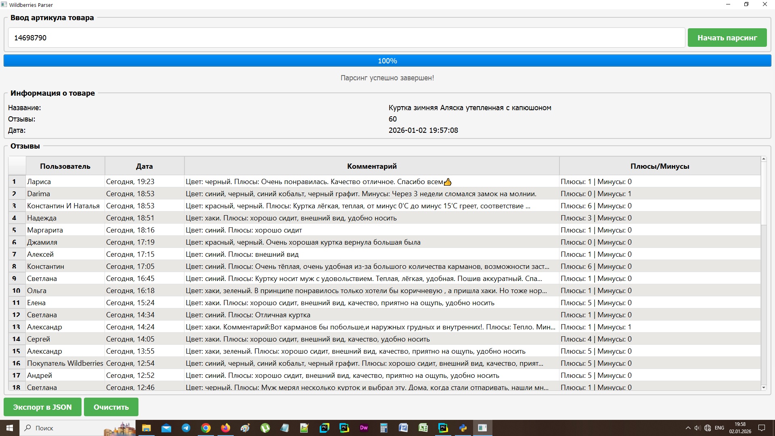Click the blue 100% progress bar

point(387,61)
